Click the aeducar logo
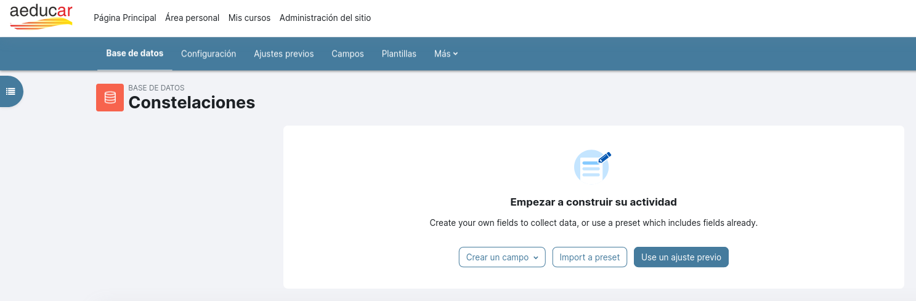The width and height of the screenshot is (916, 301). tap(41, 16)
